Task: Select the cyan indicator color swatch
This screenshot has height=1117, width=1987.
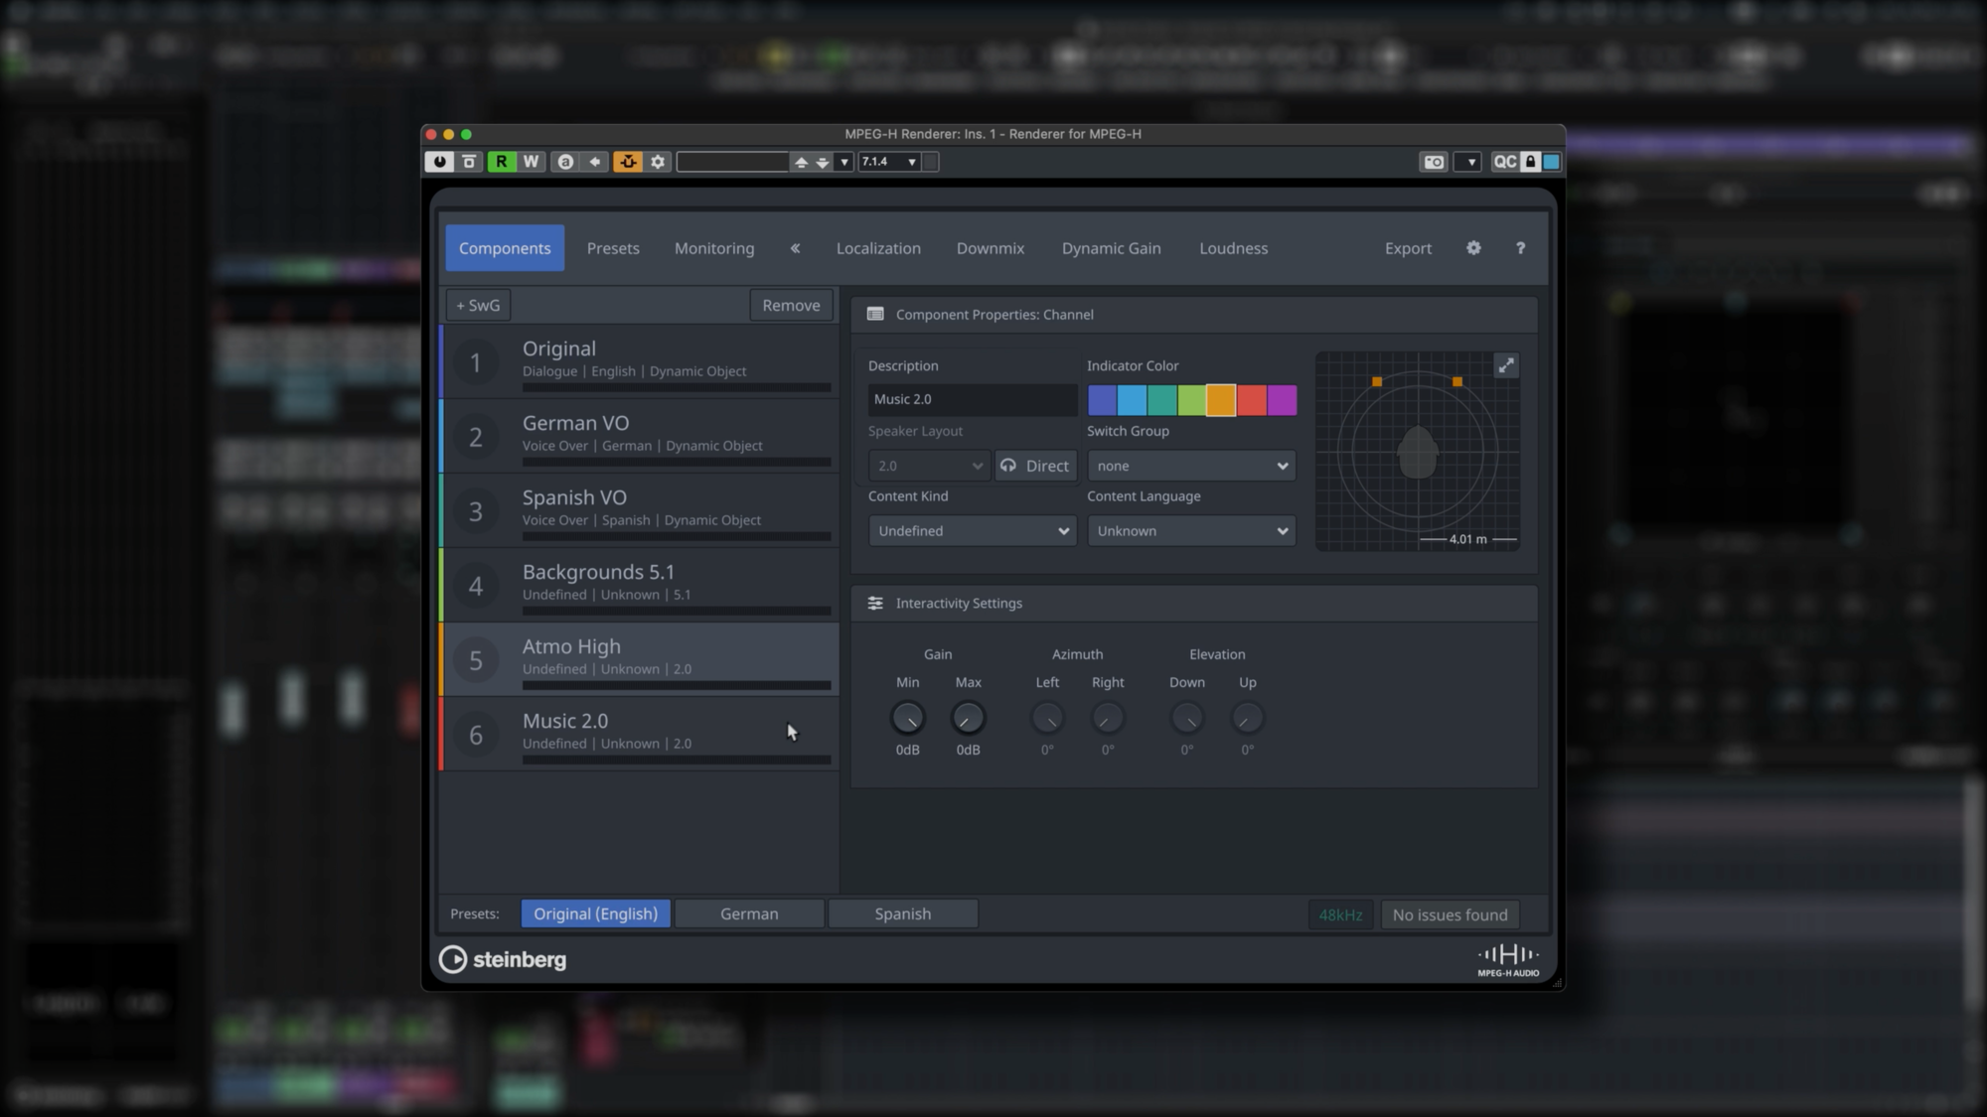Action: (1132, 399)
